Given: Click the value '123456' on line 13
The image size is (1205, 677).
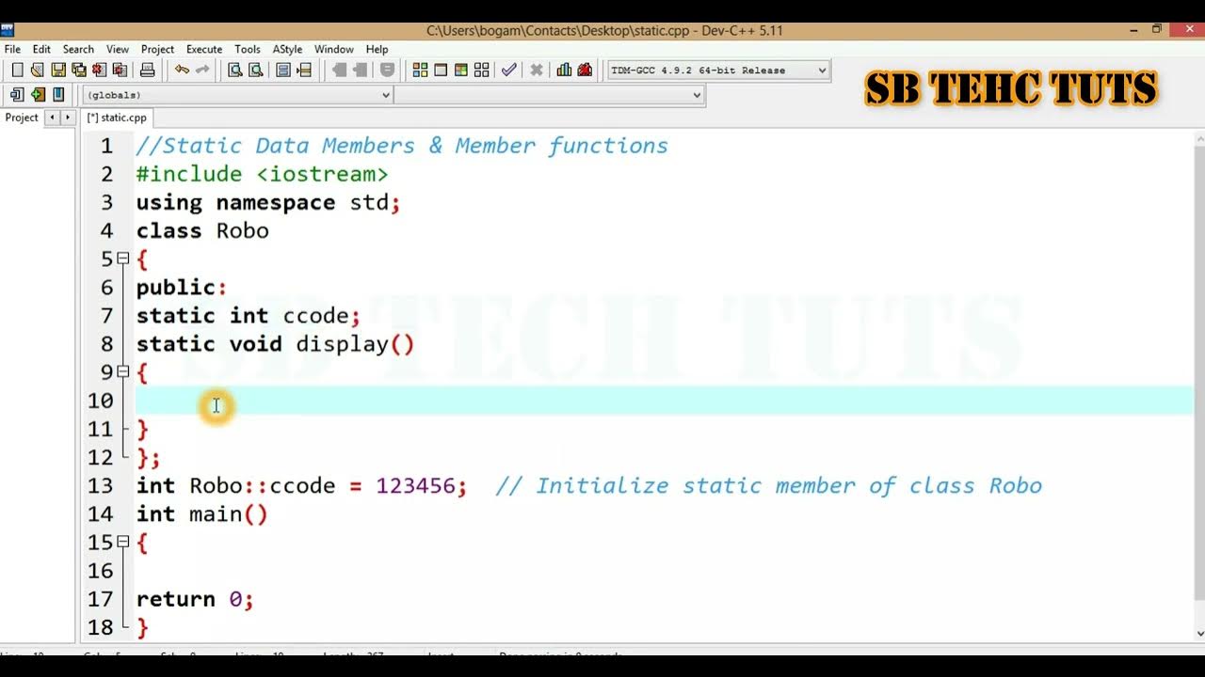Looking at the screenshot, I should pos(415,486).
